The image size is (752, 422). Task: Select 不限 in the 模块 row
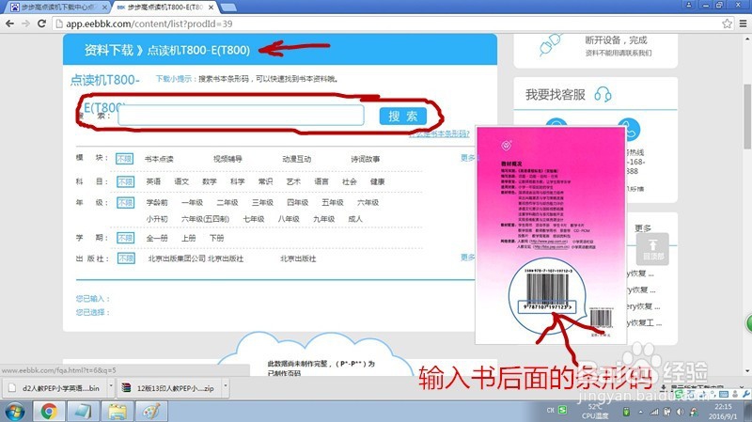[125, 159]
